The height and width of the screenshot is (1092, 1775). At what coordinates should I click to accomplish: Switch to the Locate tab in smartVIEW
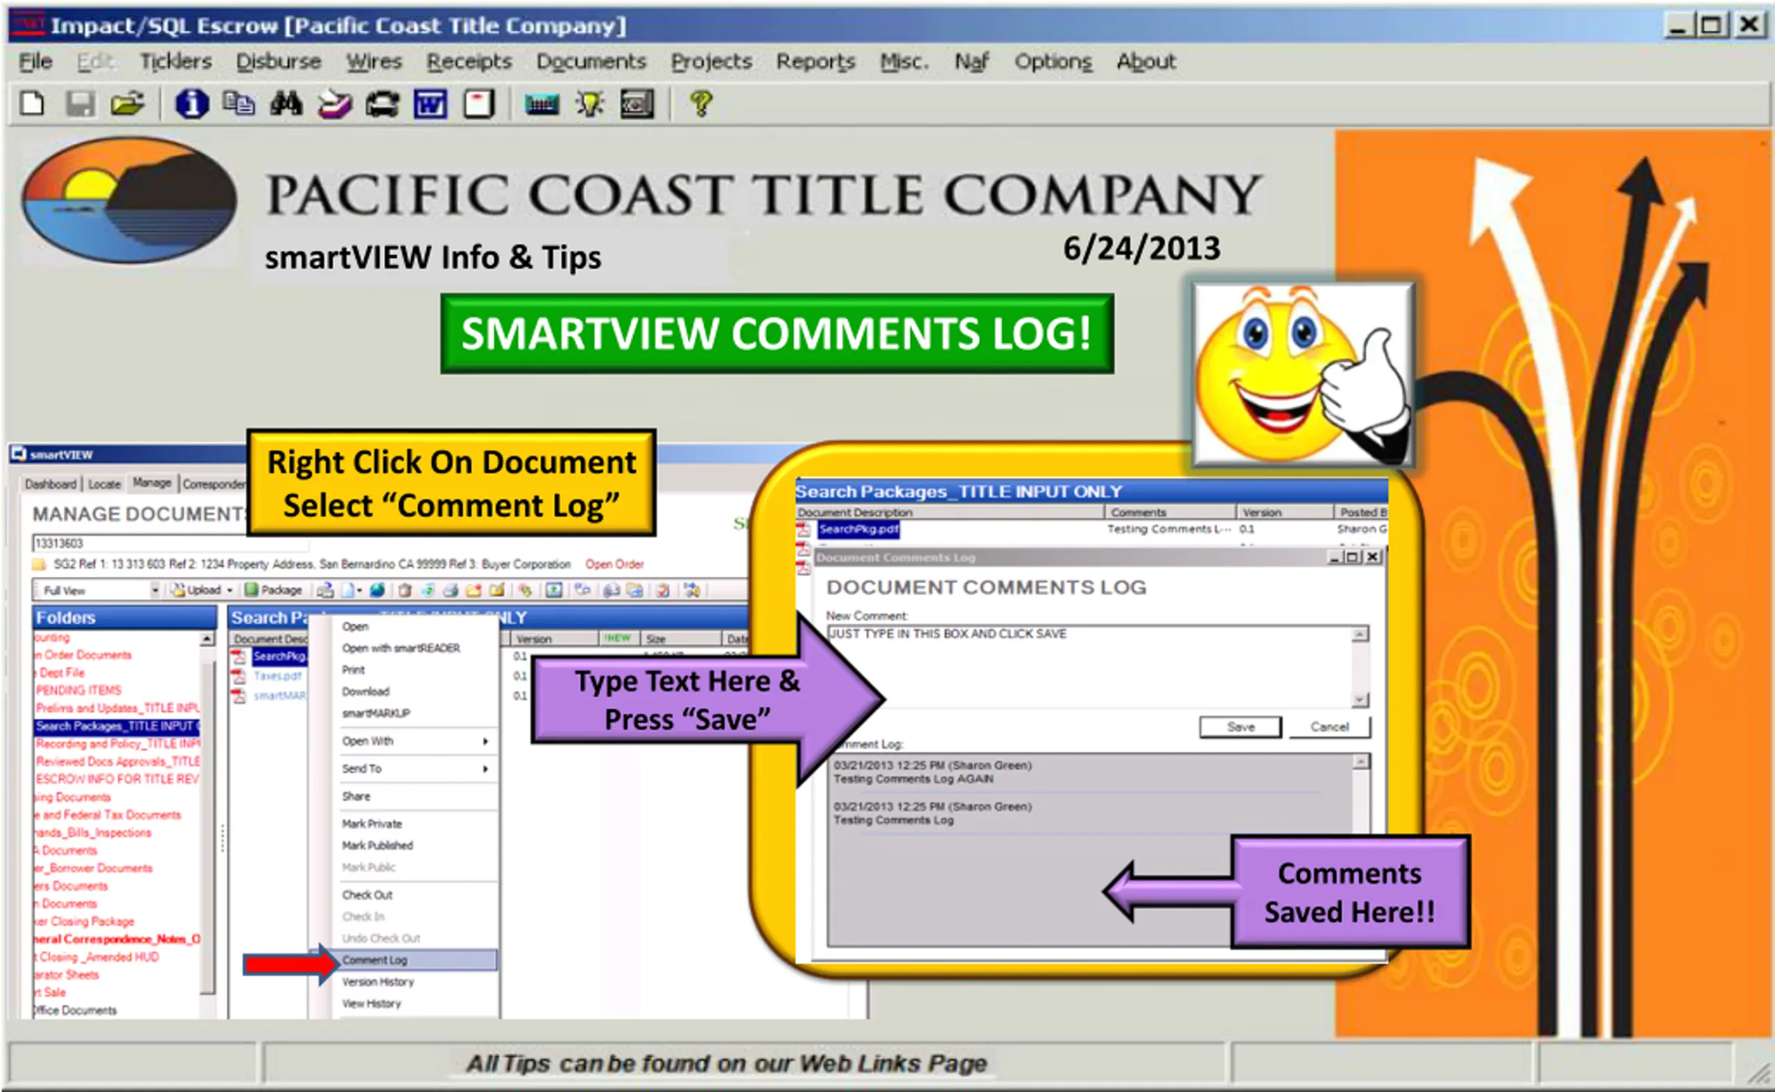point(104,484)
